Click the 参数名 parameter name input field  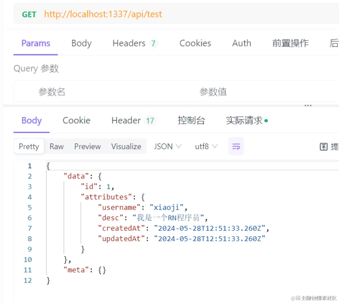point(52,92)
